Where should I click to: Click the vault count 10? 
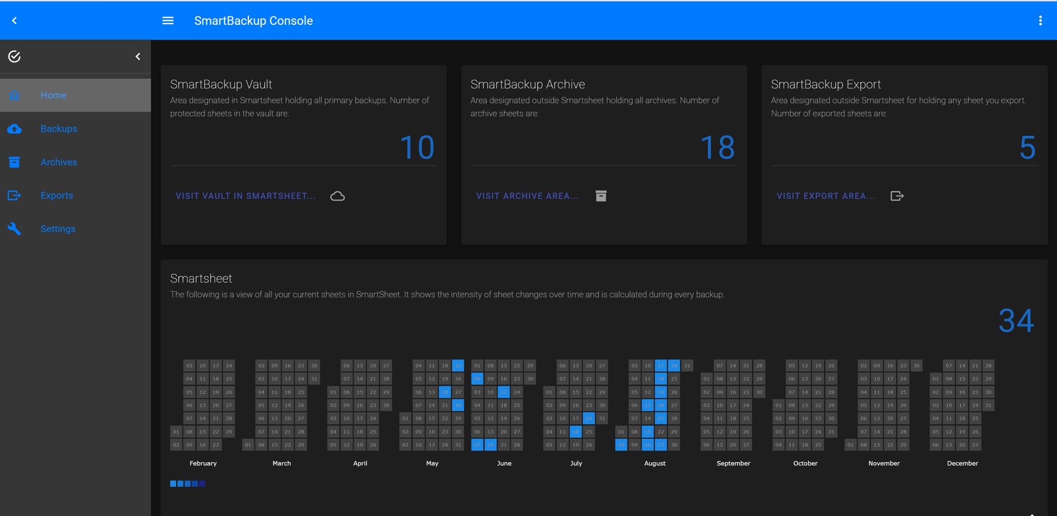coord(417,147)
